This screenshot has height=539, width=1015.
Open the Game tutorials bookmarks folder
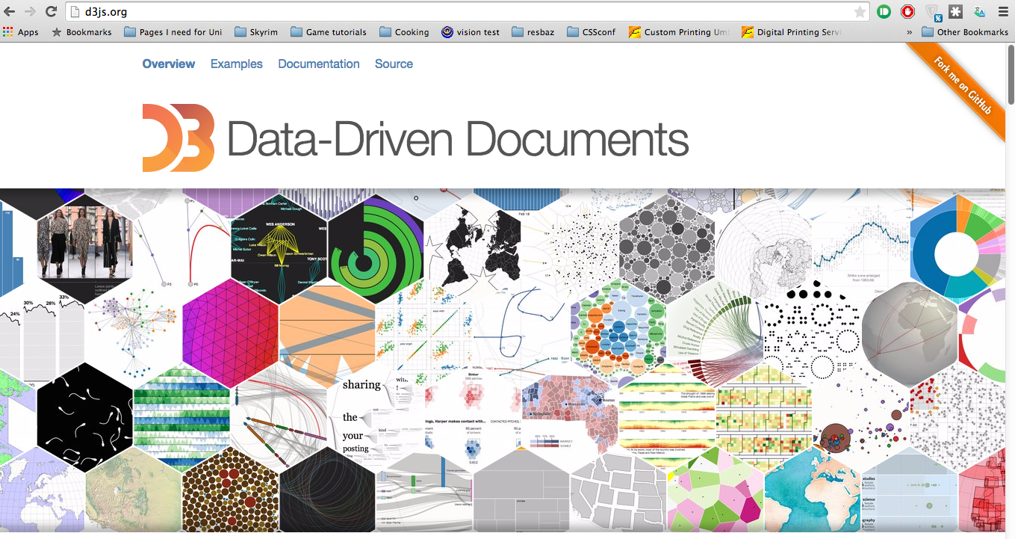point(329,32)
